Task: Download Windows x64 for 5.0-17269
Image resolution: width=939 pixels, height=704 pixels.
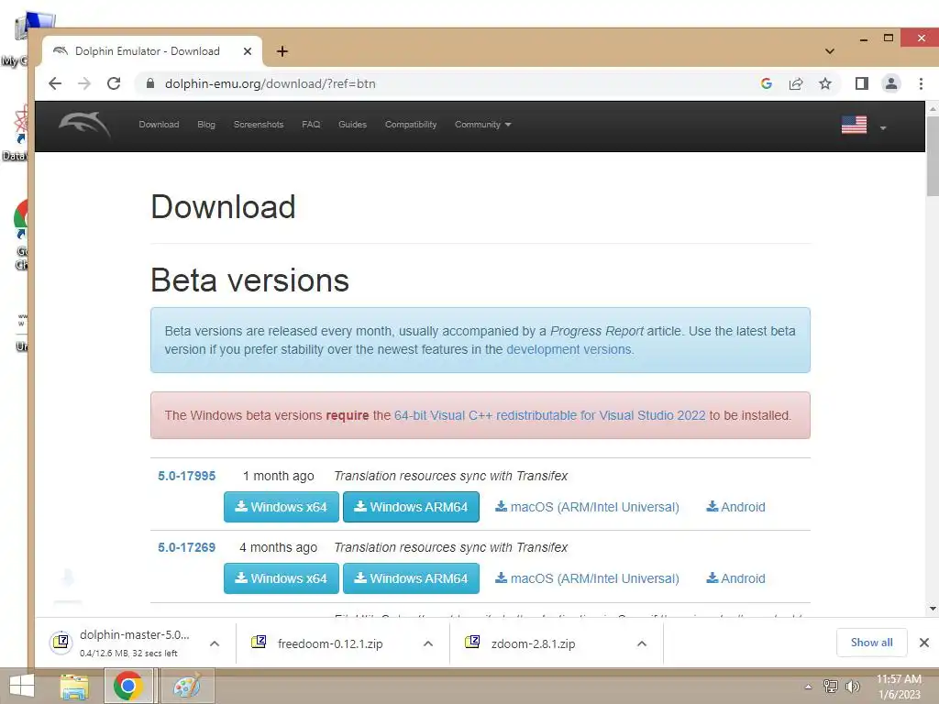Action: pos(282,578)
